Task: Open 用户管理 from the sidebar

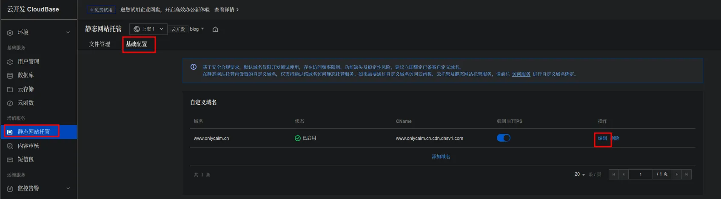Action: pos(28,62)
